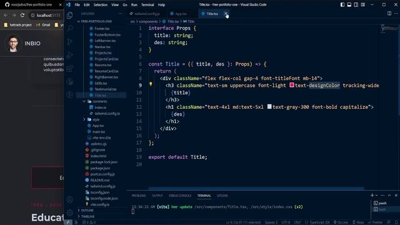This screenshot has height=225, width=400.
Task: Open Explorer panel more actions ellipsis
Action: tap(120, 14)
